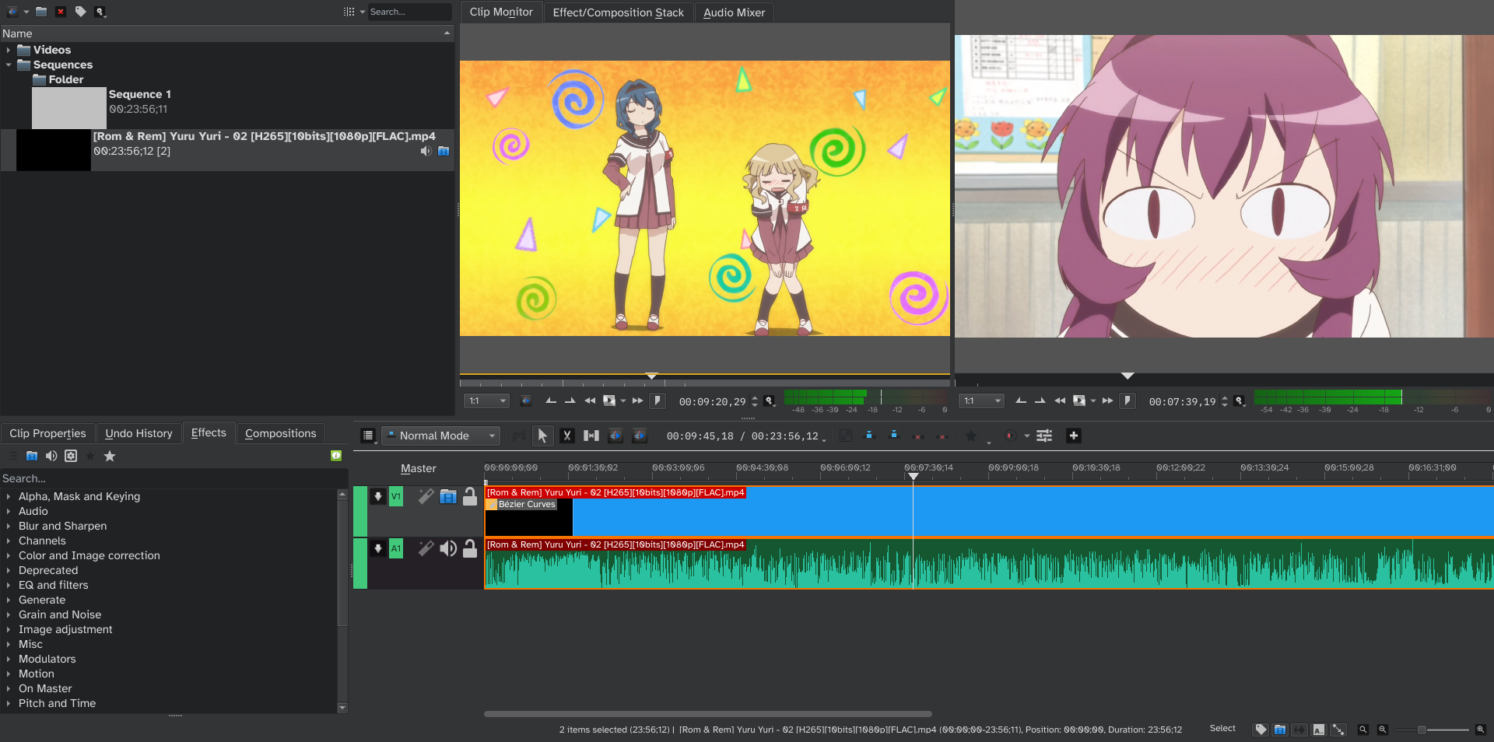Toggle video thumbnails button in status bar
Screen dimensions: 1494x742
coord(1280,730)
